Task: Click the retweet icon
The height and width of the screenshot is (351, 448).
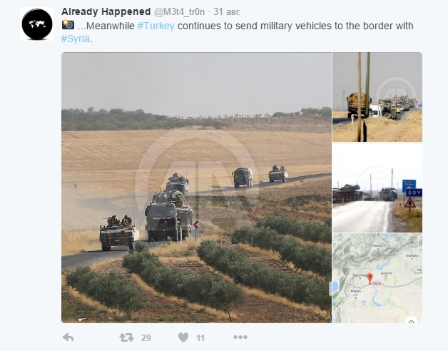Action: click(126, 337)
